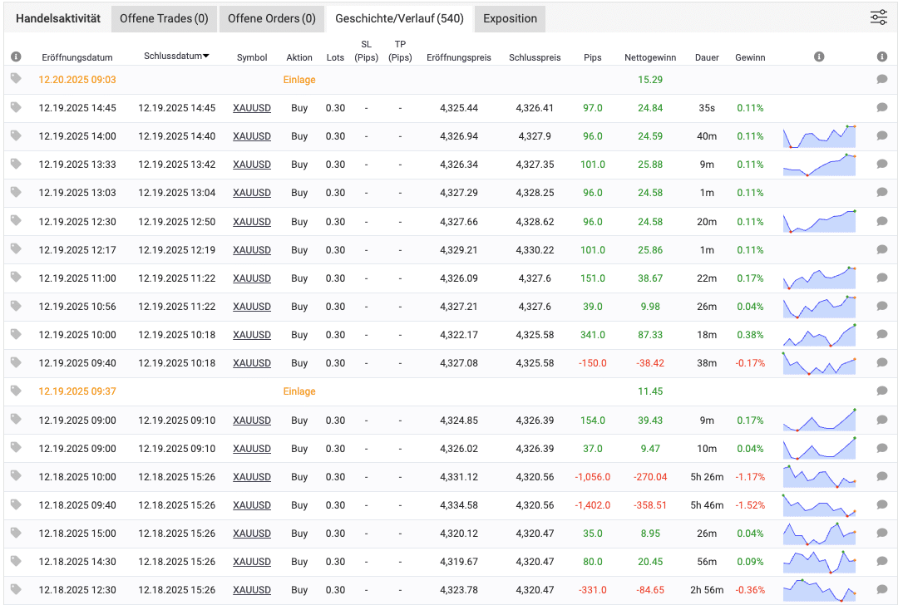Switch to Offene Trades (0) tab

[x=164, y=18]
